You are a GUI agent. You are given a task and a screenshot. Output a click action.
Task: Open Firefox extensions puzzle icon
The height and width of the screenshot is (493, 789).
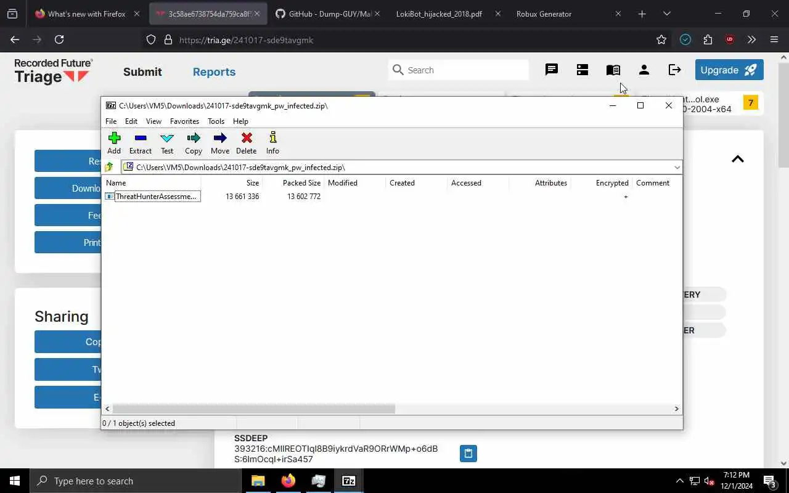point(708,39)
